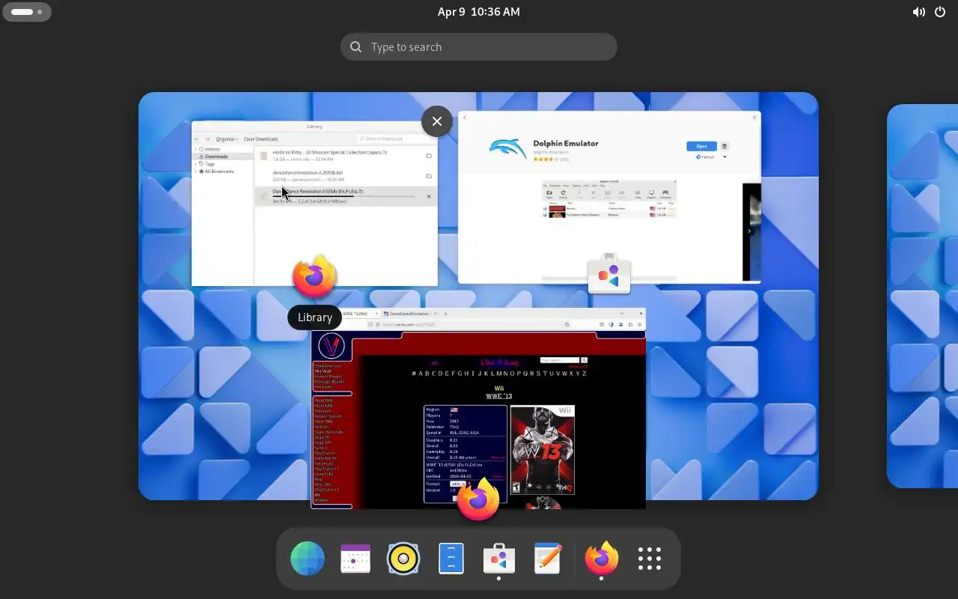Image resolution: width=958 pixels, height=599 pixels.
Task: Show next screenshot arrow in Software window
Action: click(749, 231)
